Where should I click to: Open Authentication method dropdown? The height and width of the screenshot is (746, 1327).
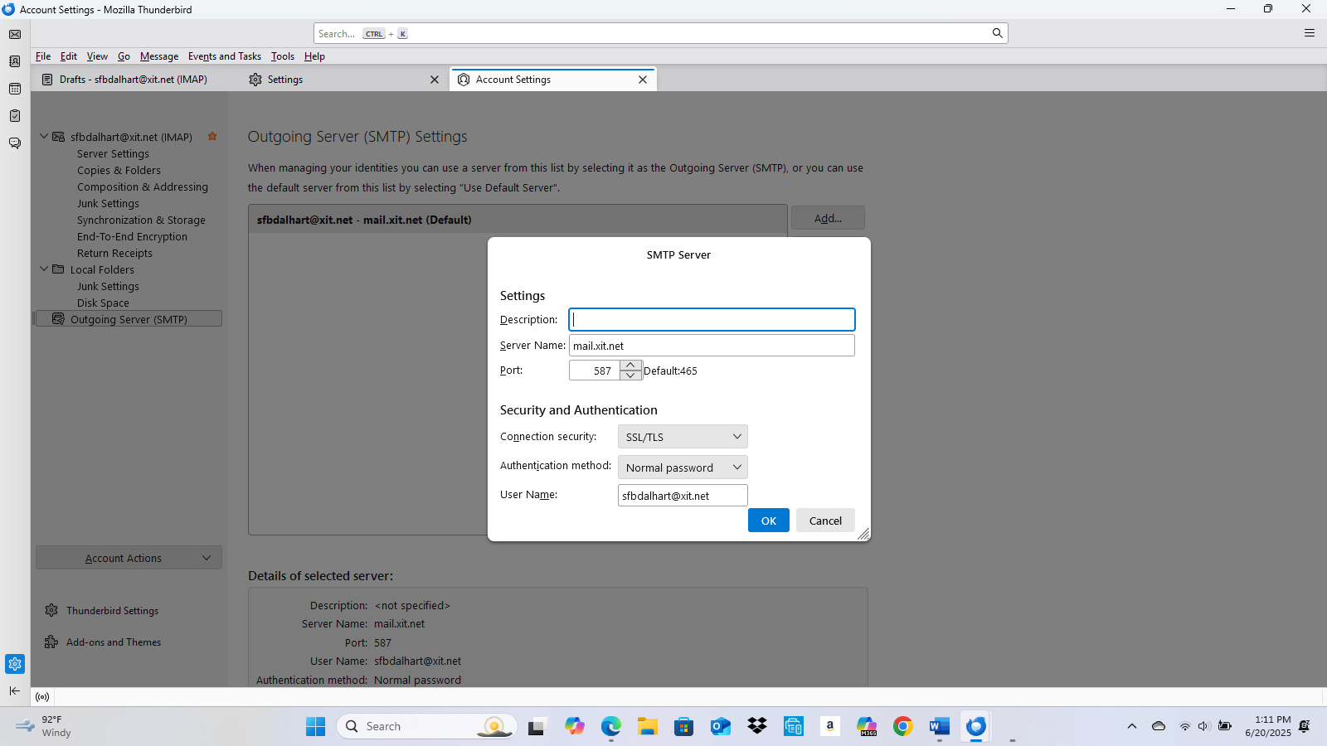click(x=683, y=467)
